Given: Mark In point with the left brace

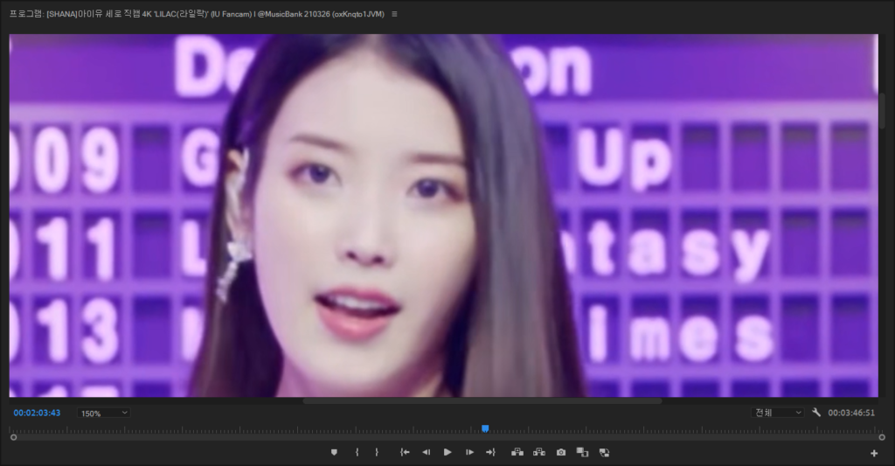Looking at the screenshot, I should (x=357, y=452).
